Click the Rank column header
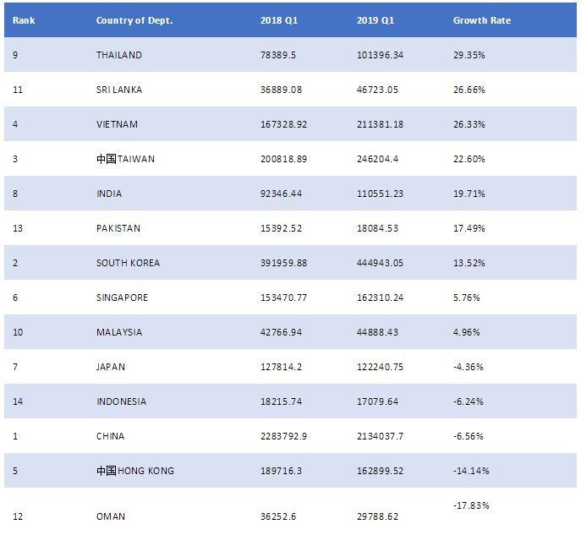Image resolution: width=581 pixels, height=535 pixels. pos(23,20)
